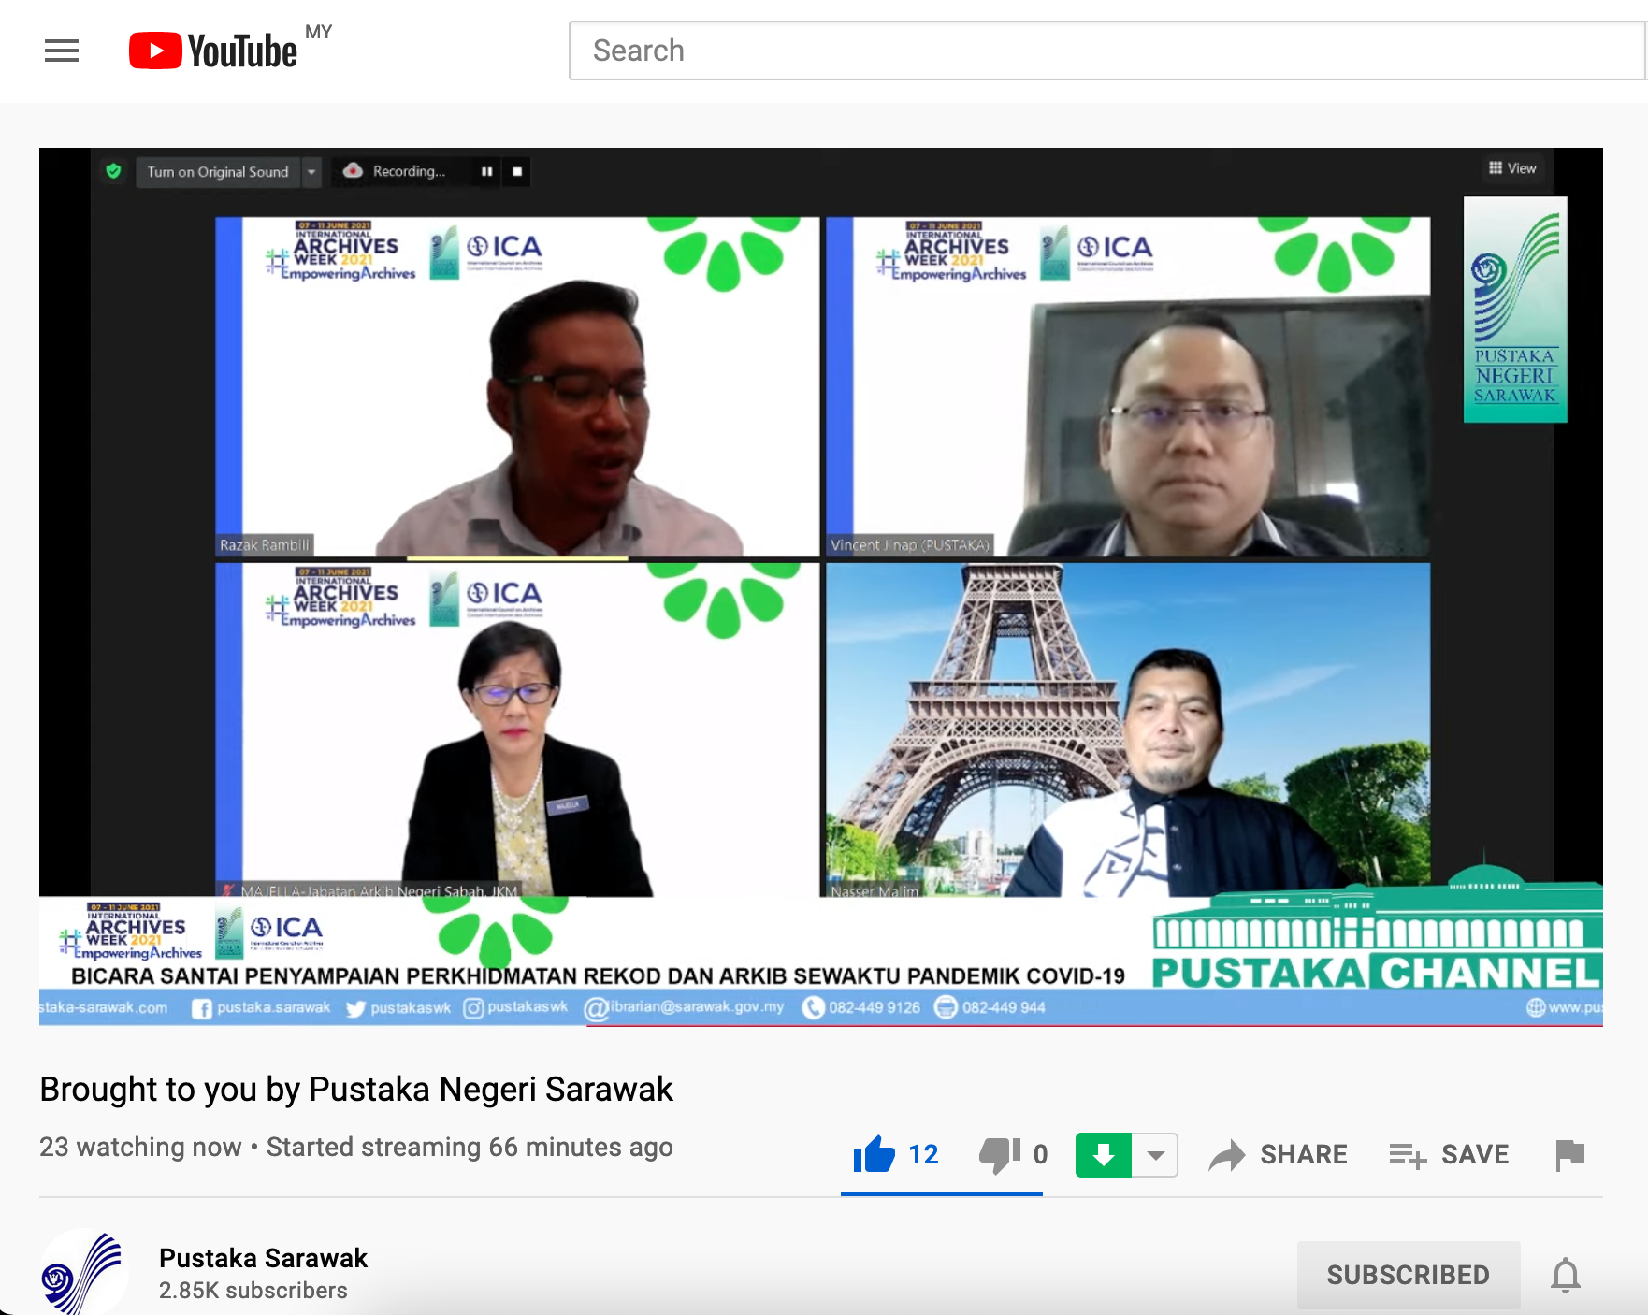Image resolution: width=1648 pixels, height=1315 pixels.
Task: Save video to a playlist
Action: click(1449, 1155)
